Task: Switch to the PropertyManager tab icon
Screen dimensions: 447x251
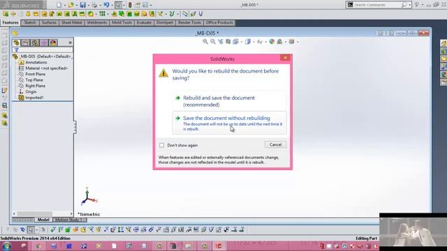Action: (26, 43)
